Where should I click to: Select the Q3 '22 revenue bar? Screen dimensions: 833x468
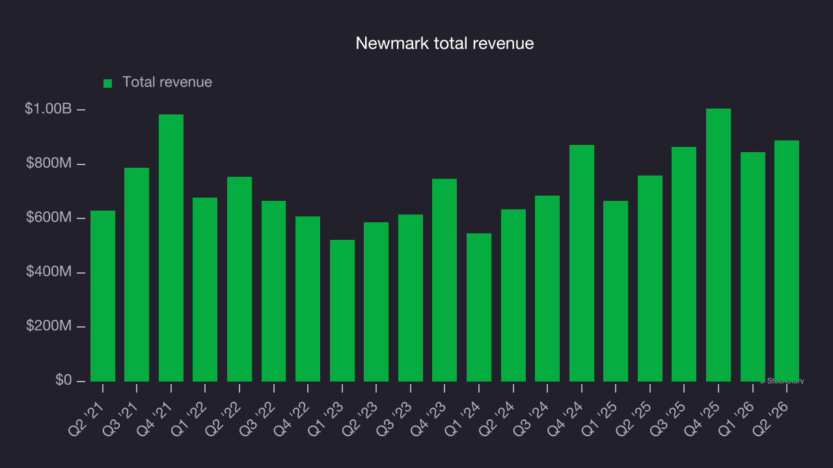pyautogui.click(x=273, y=291)
